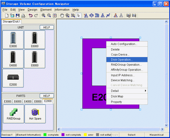
Task: Click the Undo arrow icon
Action: click(x=30, y=16)
